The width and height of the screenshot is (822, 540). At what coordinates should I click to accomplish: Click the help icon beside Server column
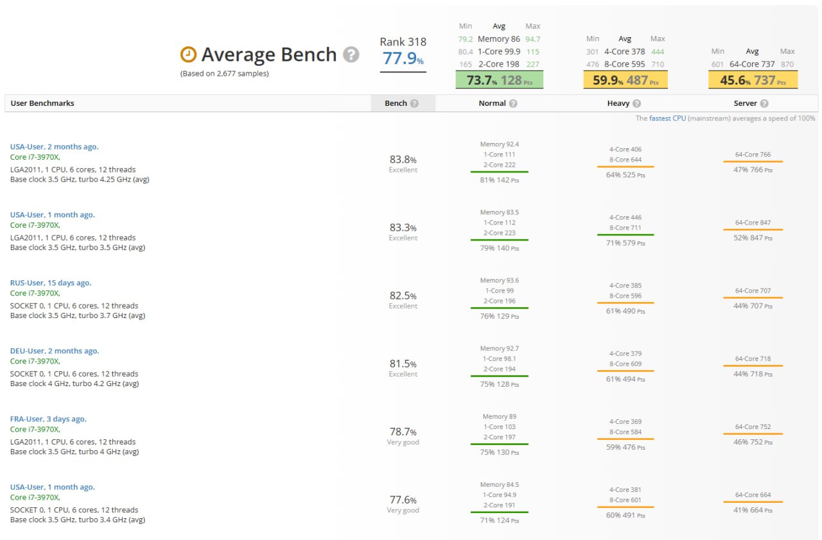(764, 103)
